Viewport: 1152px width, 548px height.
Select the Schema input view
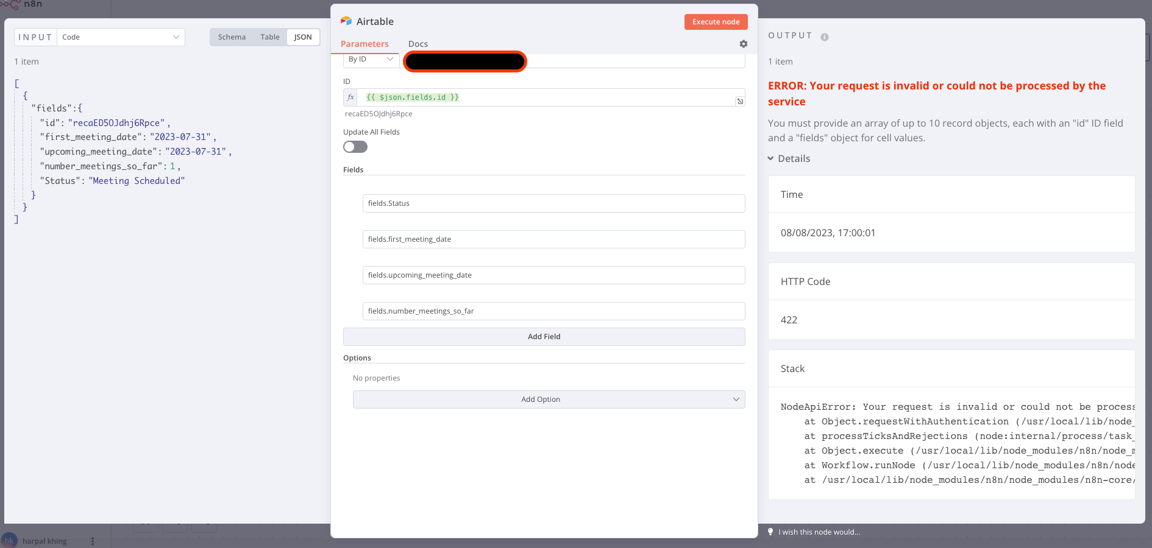[232, 37]
